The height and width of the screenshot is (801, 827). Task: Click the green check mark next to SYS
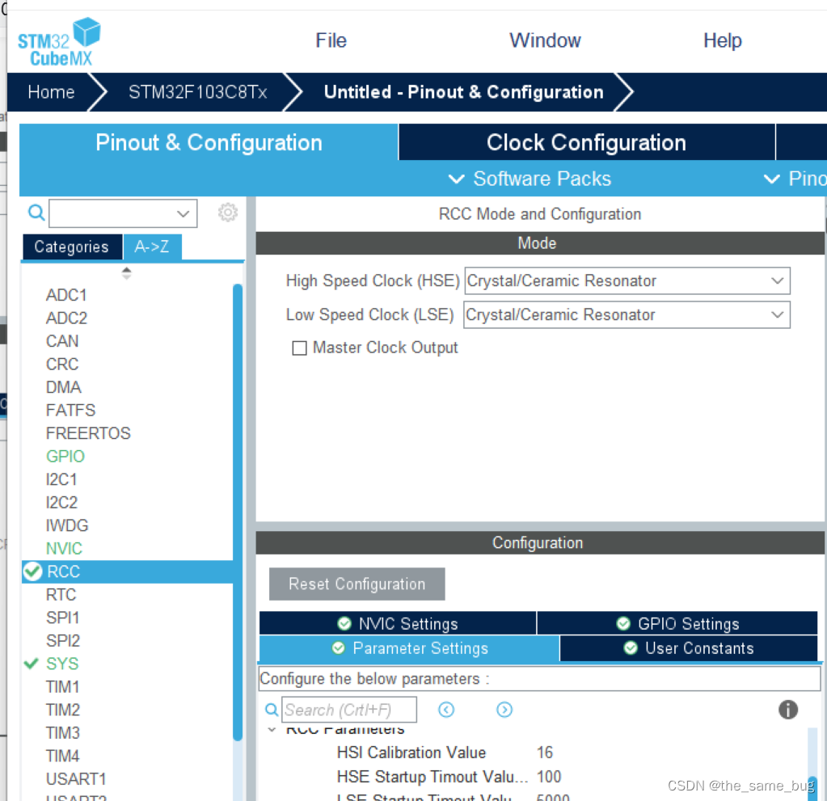[31, 664]
